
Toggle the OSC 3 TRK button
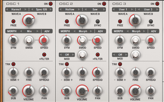click(120, 64)
